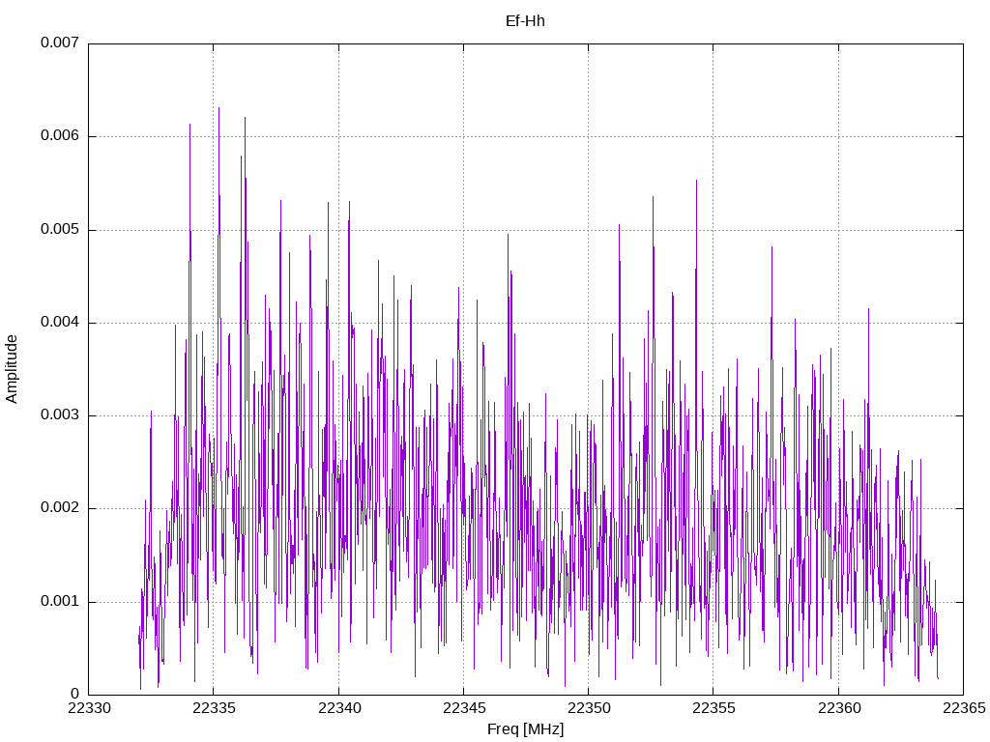Click the y-axis value 0.001

(x=60, y=601)
